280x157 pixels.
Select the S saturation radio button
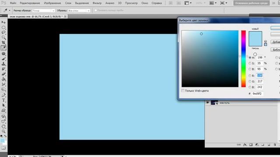pyautogui.click(x=250, y=63)
